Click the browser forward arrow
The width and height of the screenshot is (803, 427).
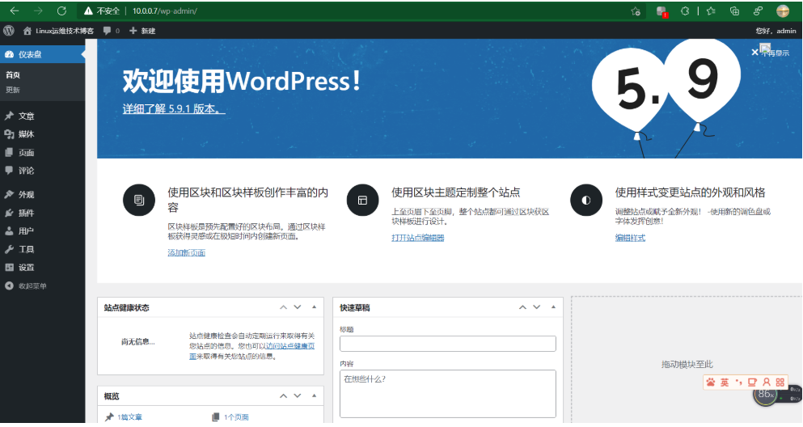38,11
